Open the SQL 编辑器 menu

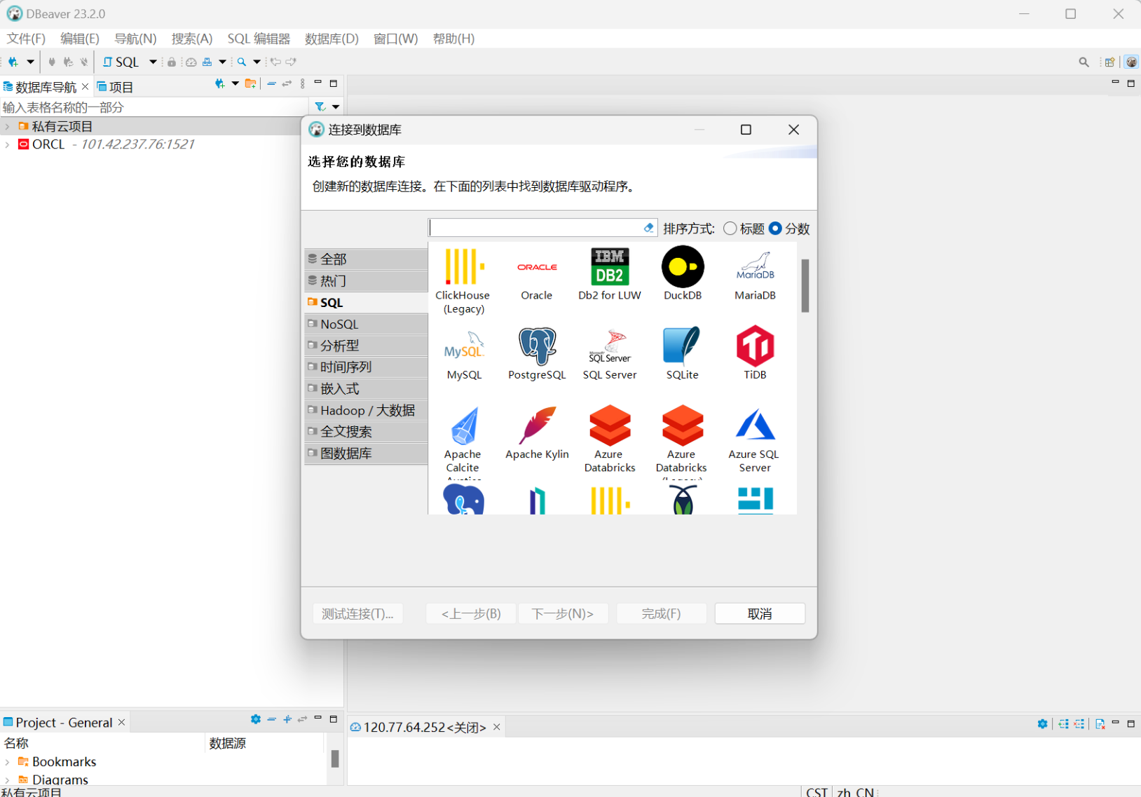pyautogui.click(x=259, y=39)
